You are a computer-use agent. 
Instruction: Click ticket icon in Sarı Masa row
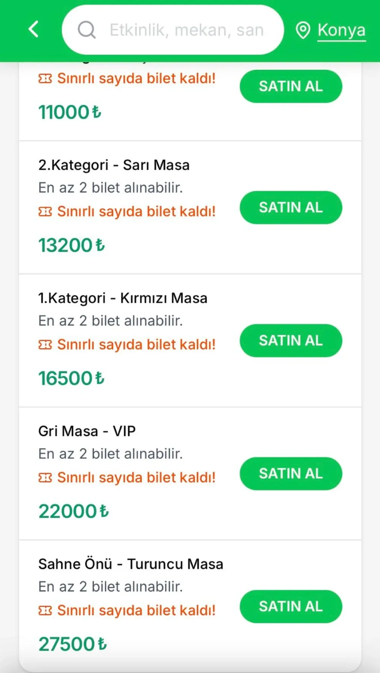(x=45, y=211)
